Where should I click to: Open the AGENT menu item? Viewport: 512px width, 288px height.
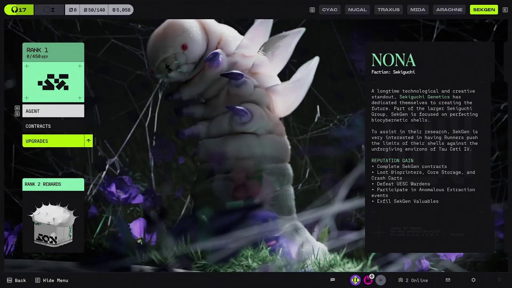click(x=53, y=111)
